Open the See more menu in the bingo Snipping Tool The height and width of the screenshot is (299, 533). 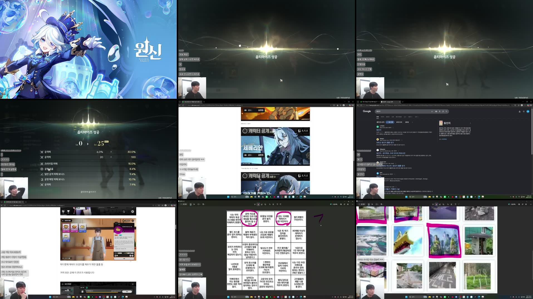(353, 204)
